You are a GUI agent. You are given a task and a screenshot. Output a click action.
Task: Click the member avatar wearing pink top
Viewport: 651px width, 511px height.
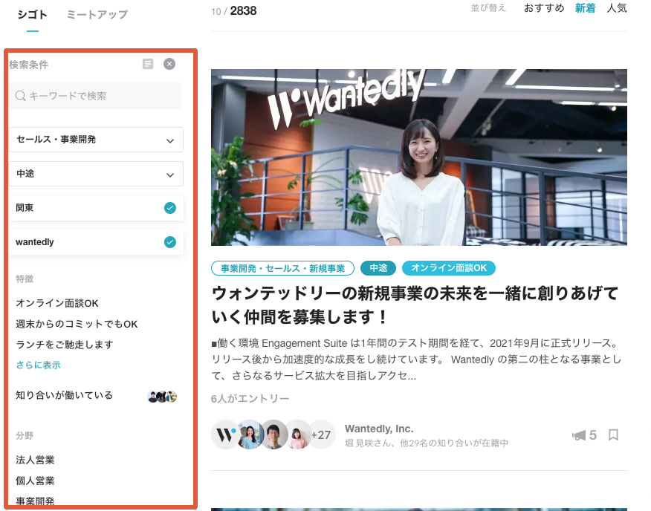click(x=297, y=434)
